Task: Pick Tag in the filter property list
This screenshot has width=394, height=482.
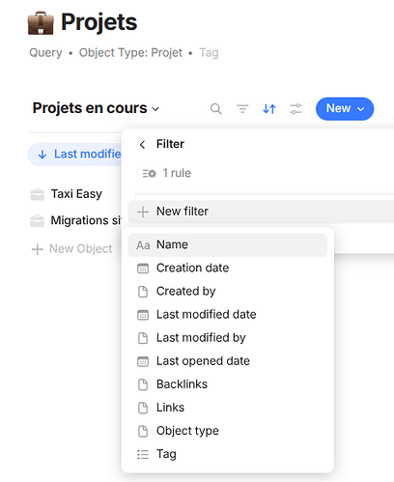Action: (228, 454)
